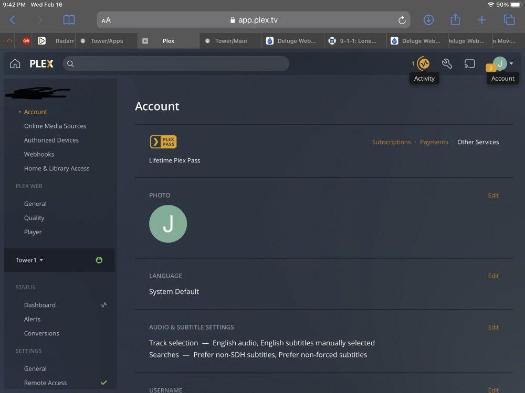This screenshot has height=393, width=525.
Task: Open the 9-1-1: Lone... tab
Action: 355,41
